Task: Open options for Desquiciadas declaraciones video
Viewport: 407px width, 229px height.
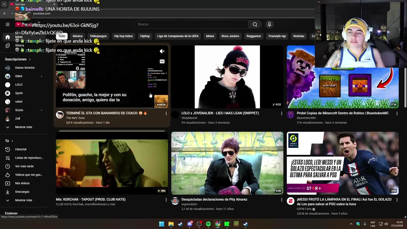Action: click(x=281, y=200)
